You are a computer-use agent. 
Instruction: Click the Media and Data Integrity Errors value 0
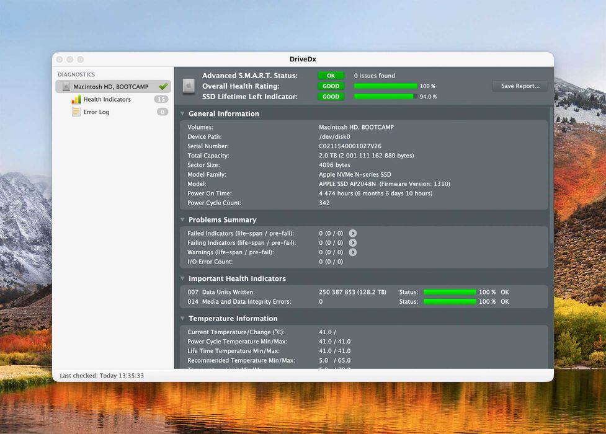pyautogui.click(x=321, y=301)
